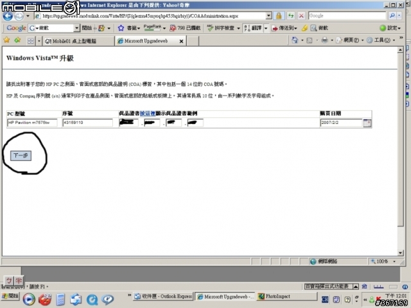Open the Tools menu

(x=381, y=40)
